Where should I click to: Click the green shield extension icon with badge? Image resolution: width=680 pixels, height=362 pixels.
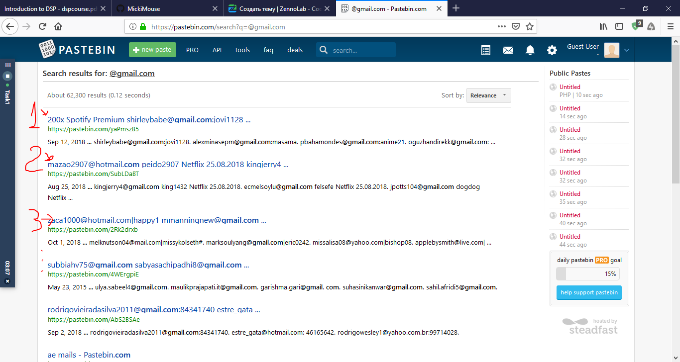[x=636, y=25]
